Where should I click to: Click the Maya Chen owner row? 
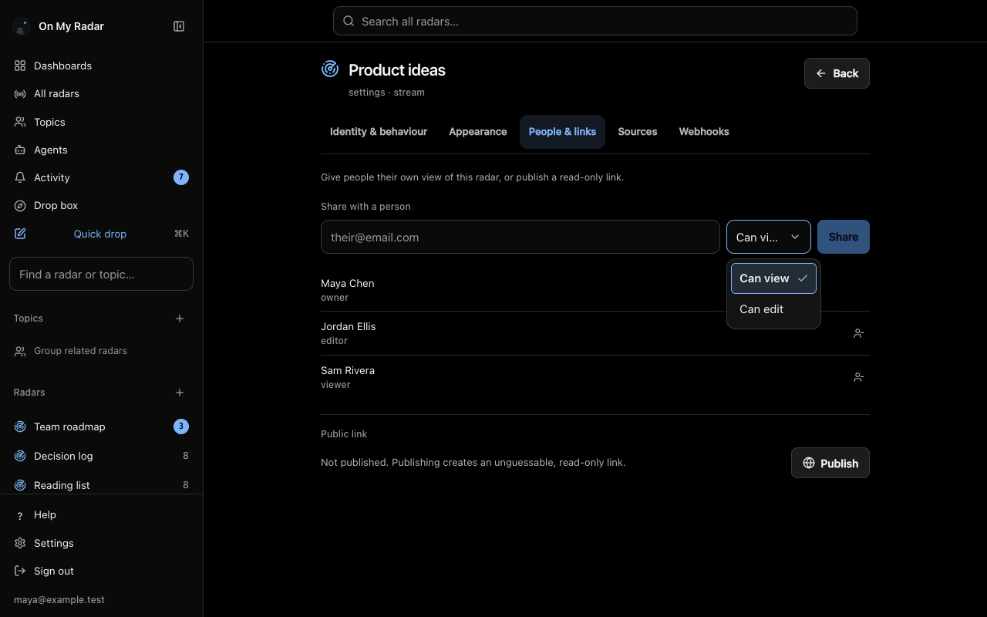point(595,290)
